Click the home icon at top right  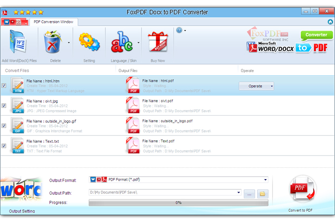pos(330,22)
